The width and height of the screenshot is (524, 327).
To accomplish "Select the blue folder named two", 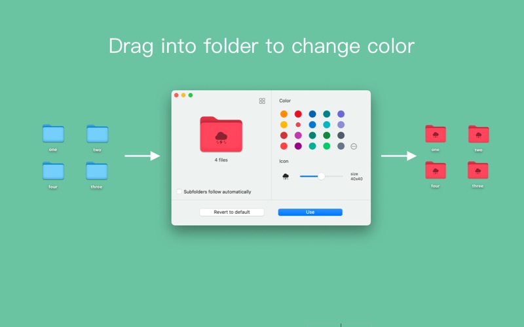I will (97, 134).
